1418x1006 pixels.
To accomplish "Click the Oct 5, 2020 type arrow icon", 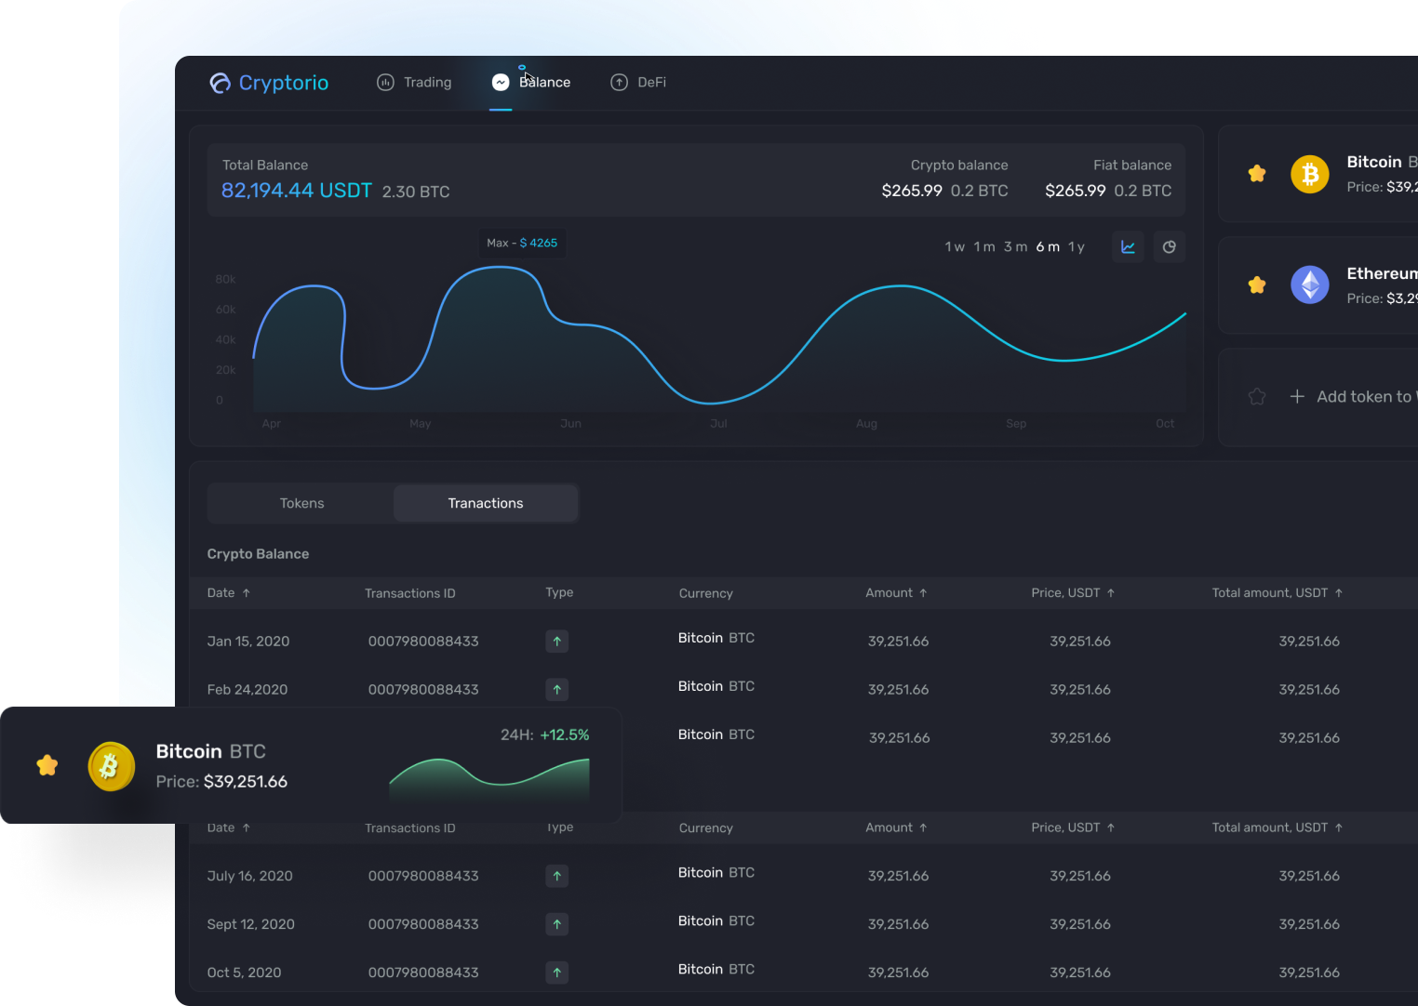I will [x=557, y=973].
